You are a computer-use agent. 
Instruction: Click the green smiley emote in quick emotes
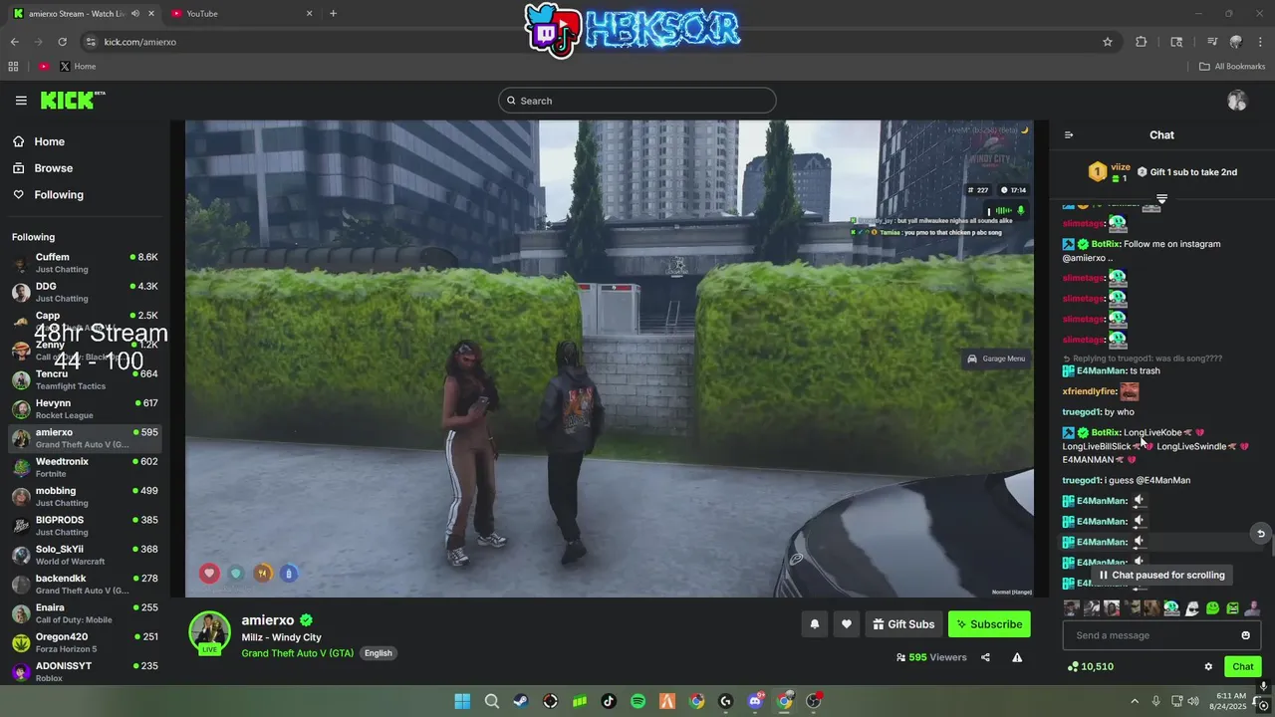pyautogui.click(x=1212, y=607)
